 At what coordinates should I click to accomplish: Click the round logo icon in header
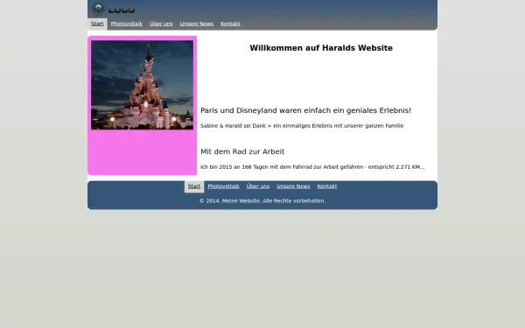(x=98, y=9)
